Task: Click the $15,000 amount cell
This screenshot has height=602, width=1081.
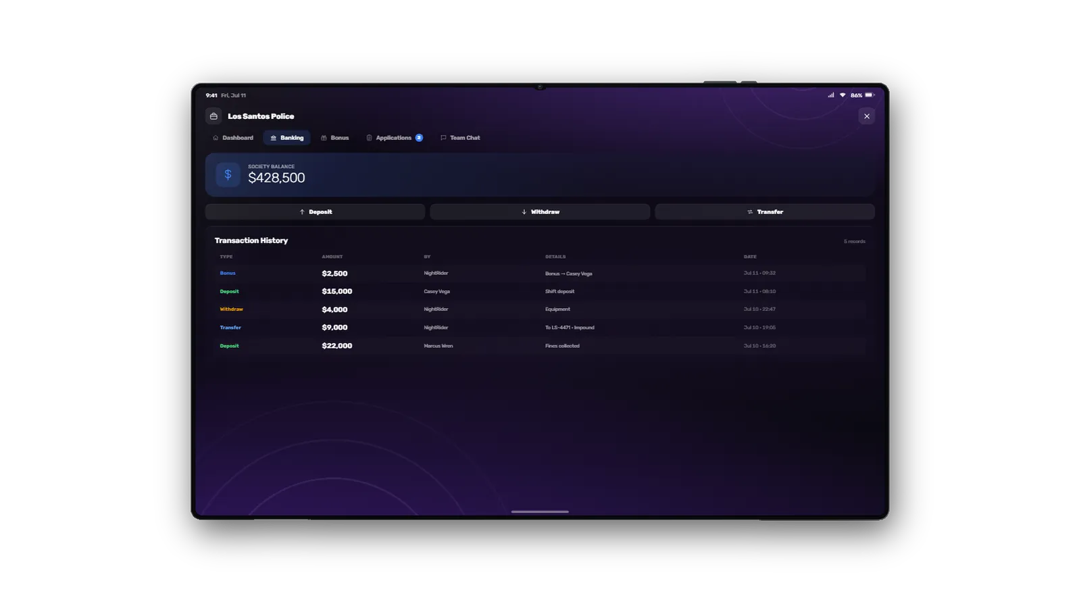Action: pos(337,291)
